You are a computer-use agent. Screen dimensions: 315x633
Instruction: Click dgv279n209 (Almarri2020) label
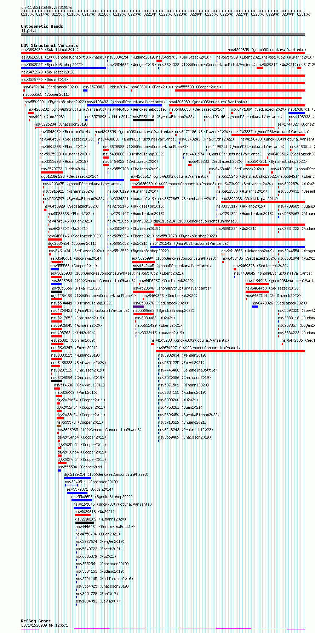[101, 519]
